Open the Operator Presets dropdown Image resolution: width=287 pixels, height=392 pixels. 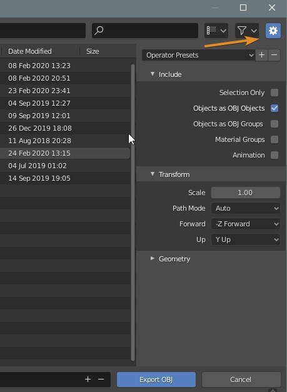click(198, 55)
